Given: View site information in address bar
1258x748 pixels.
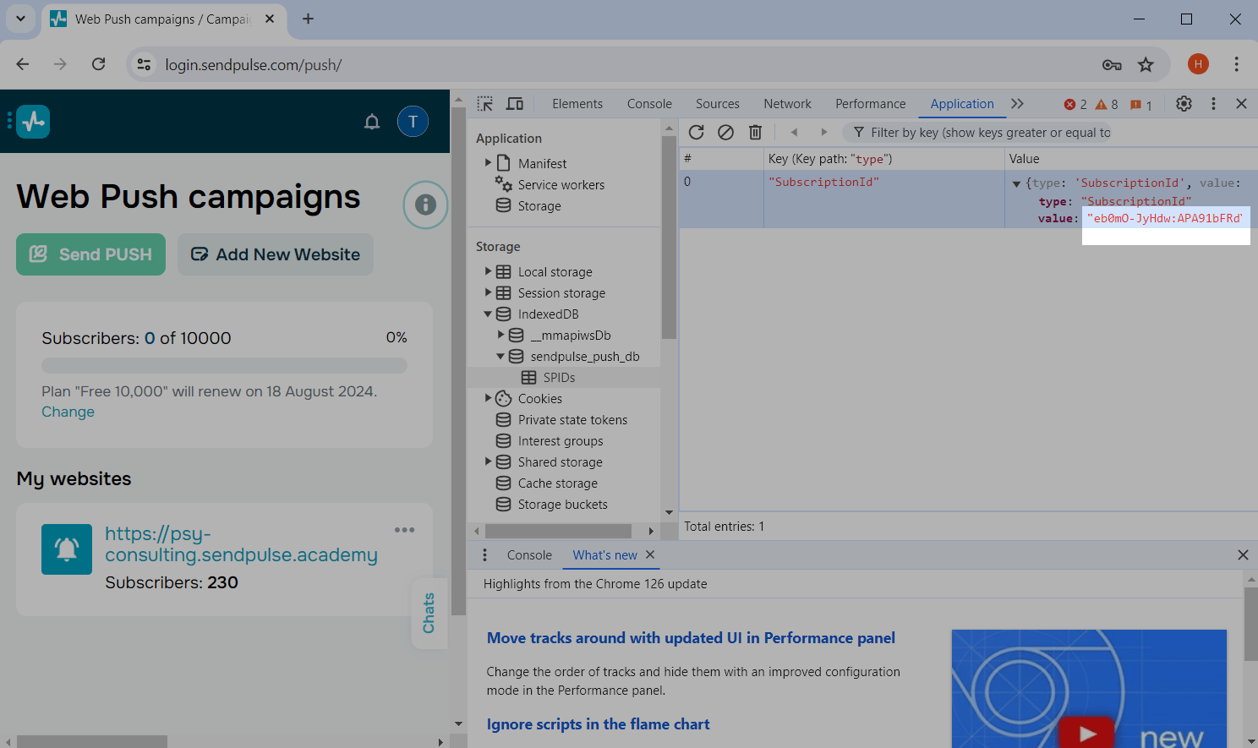Looking at the screenshot, I should 145,64.
